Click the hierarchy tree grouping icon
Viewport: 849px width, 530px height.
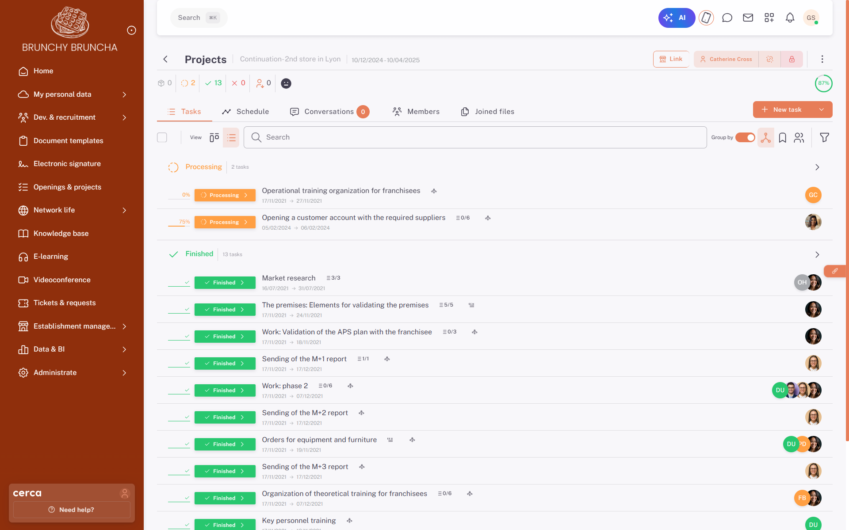[765, 138]
